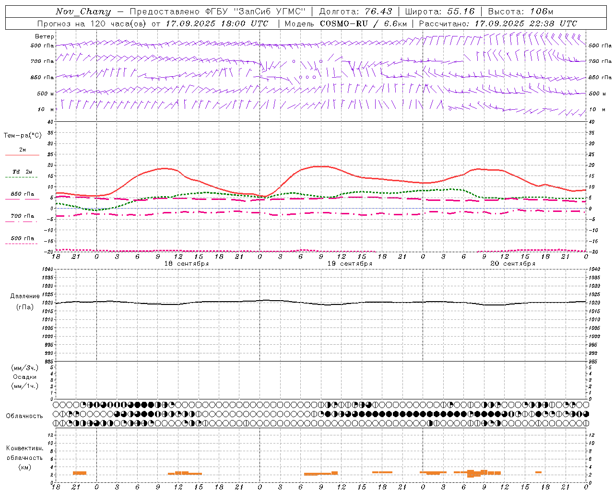Click the (км) unit under convective cloud label
This screenshot has height=491, width=614.
pyautogui.click(x=24, y=467)
